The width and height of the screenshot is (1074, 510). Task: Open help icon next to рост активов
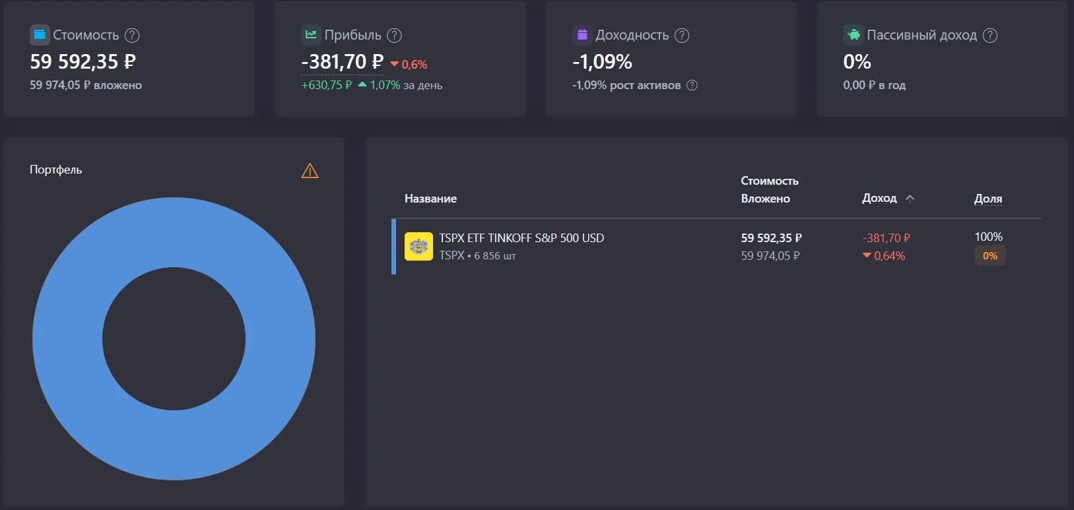pyautogui.click(x=692, y=85)
